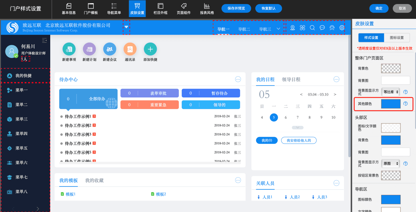
Task: Click 恢复默认 to restore defaults
Action: point(269,8)
